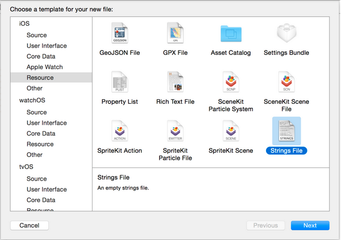
Task: Select iOS User Interface category
Action: point(47,46)
